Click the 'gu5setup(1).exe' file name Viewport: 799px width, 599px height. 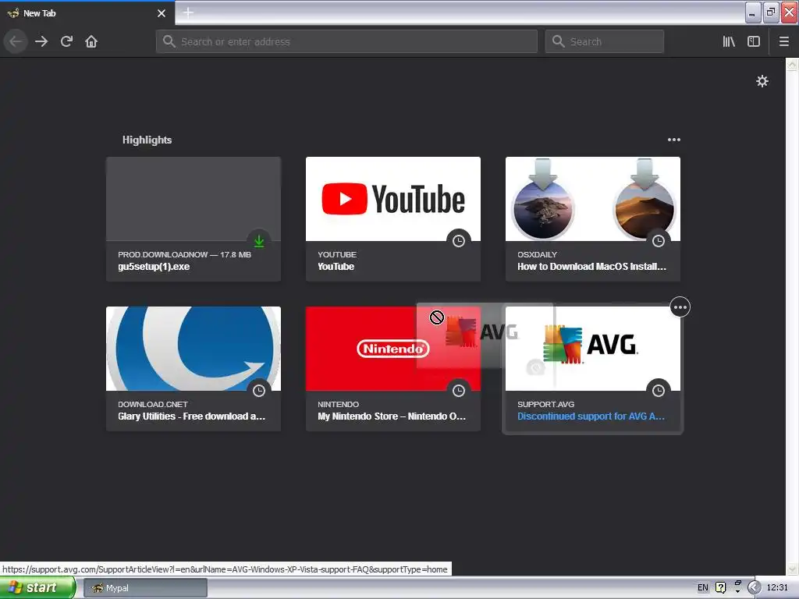(x=154, y=267)
